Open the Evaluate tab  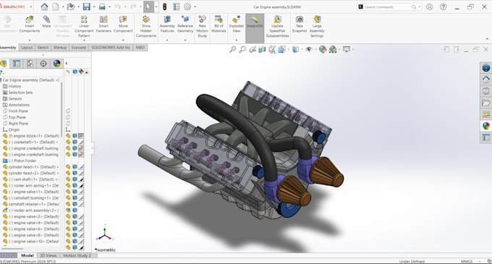tap(78, 47)
